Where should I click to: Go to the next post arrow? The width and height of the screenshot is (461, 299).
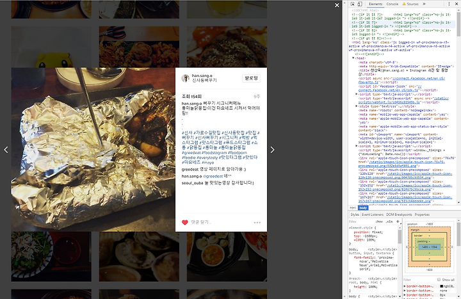272,150
